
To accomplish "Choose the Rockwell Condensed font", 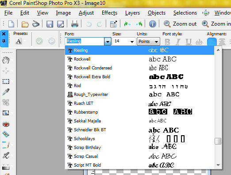I will [x=140, y=68].
